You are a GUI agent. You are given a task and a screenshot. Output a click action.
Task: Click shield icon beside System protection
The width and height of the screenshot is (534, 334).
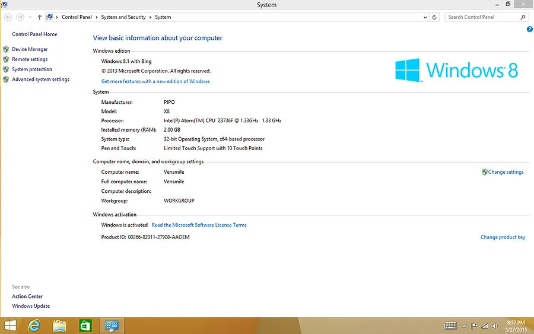(6, 69)
